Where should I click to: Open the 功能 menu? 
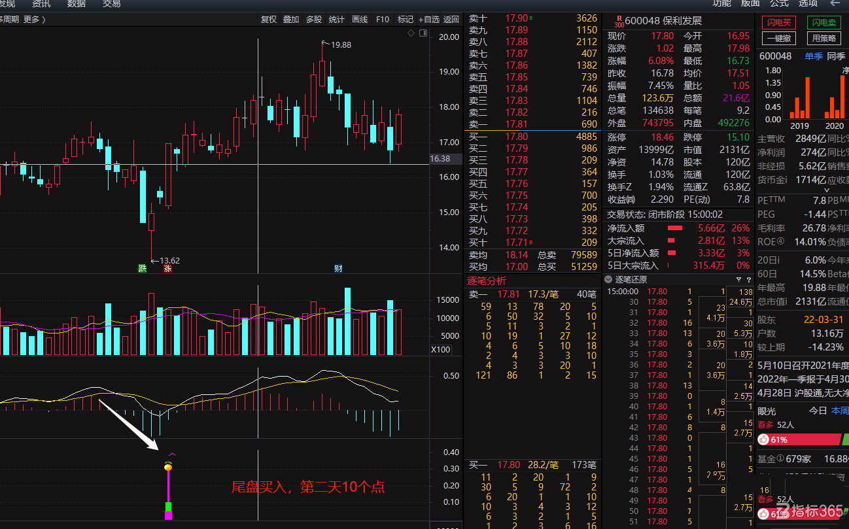pyautogui.click(x=722, y=4)
